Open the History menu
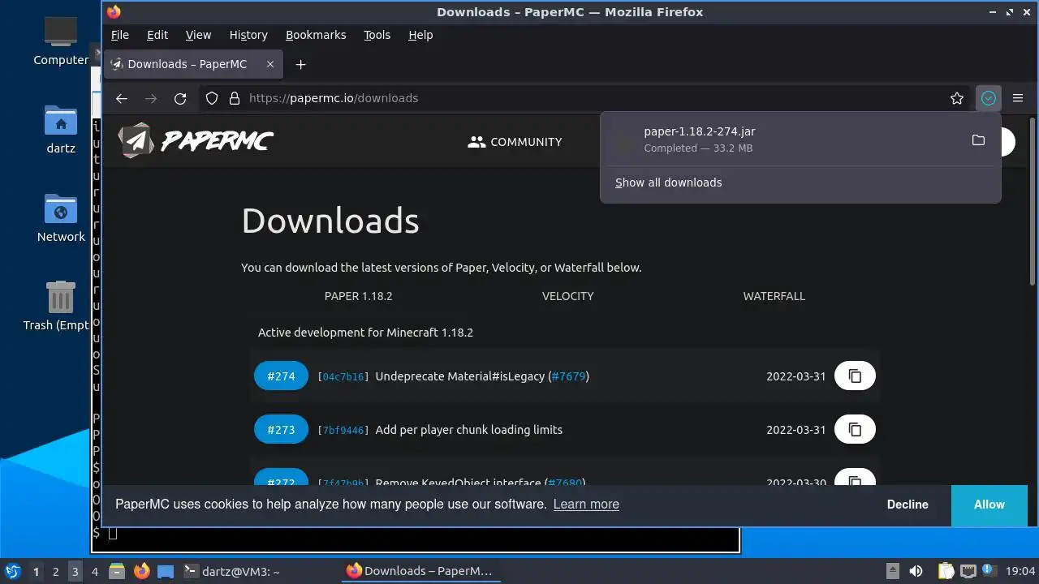The height and width of the screenshot is (584, 1039). point(248,35)
